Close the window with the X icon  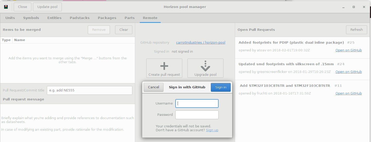[x=364, y=7]
